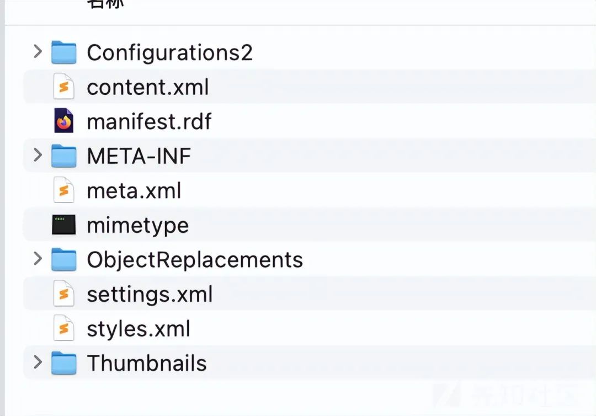Select the settings.xml file name

(x=150, y=295)
